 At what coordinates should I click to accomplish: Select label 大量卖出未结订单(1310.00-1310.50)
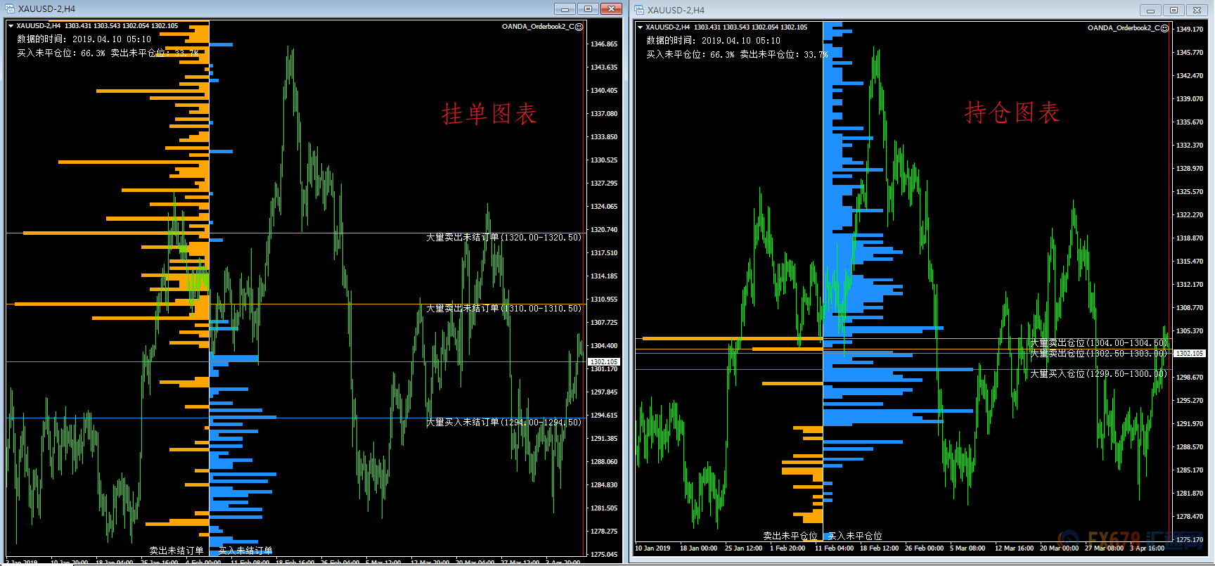pyautogui.click(x=503, y=309)
